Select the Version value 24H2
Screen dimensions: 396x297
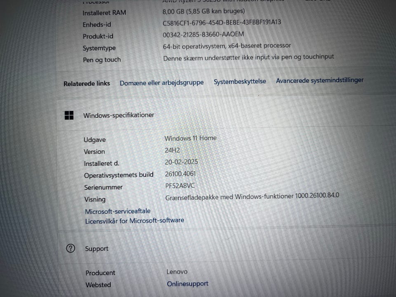point(172,150)
